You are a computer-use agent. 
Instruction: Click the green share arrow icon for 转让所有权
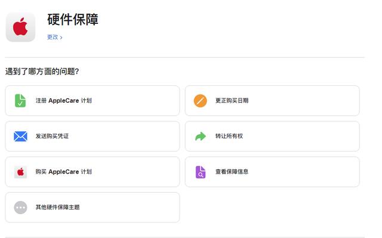[201, 136]
